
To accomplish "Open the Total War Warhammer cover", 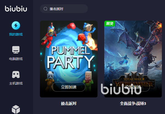I will 133,59.
